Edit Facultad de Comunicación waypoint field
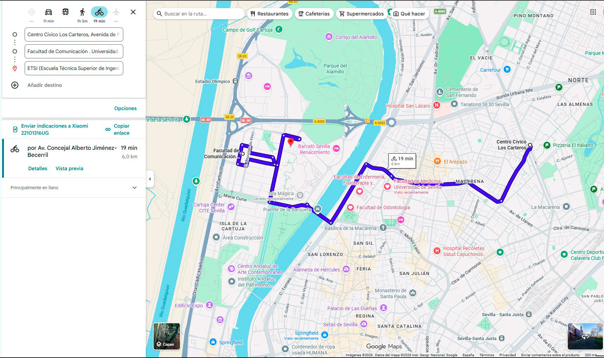Screen dimensions: 604x358 pos(74,51)
